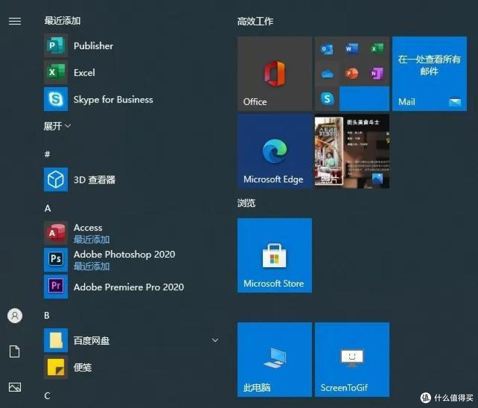Open Pictures icon in left sidebar
This screenshot has width=478, height=408.
pyautogui.click(x=15, y=387)
